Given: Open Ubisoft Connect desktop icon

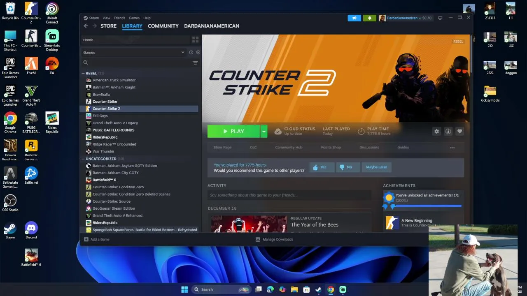Looking at the screenshot, I should pos(52,13).
